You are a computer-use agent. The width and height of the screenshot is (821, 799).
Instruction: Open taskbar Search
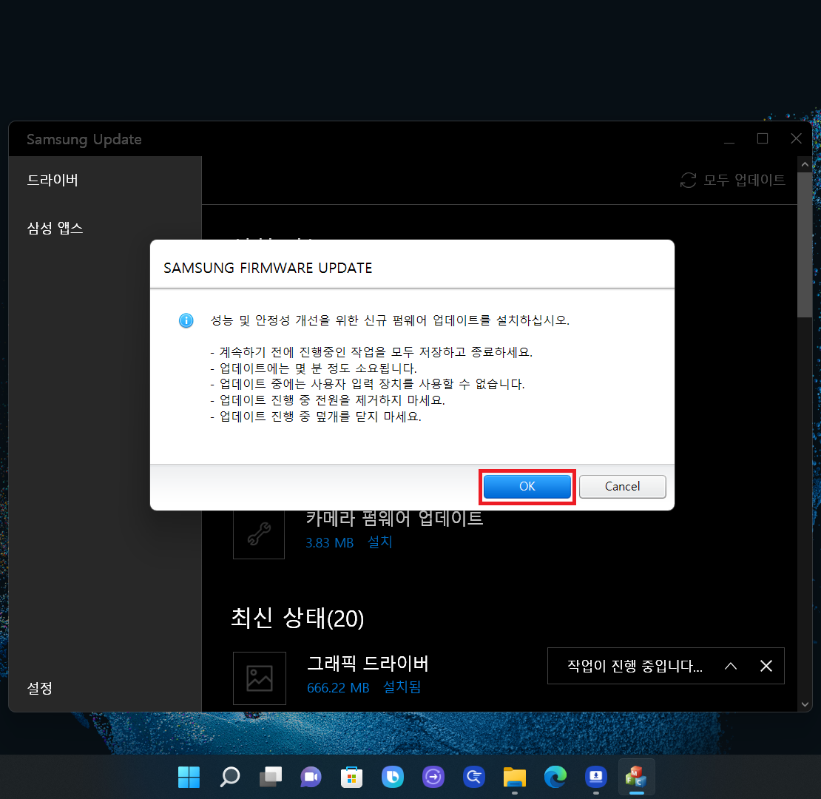click(x=229, y=777)
